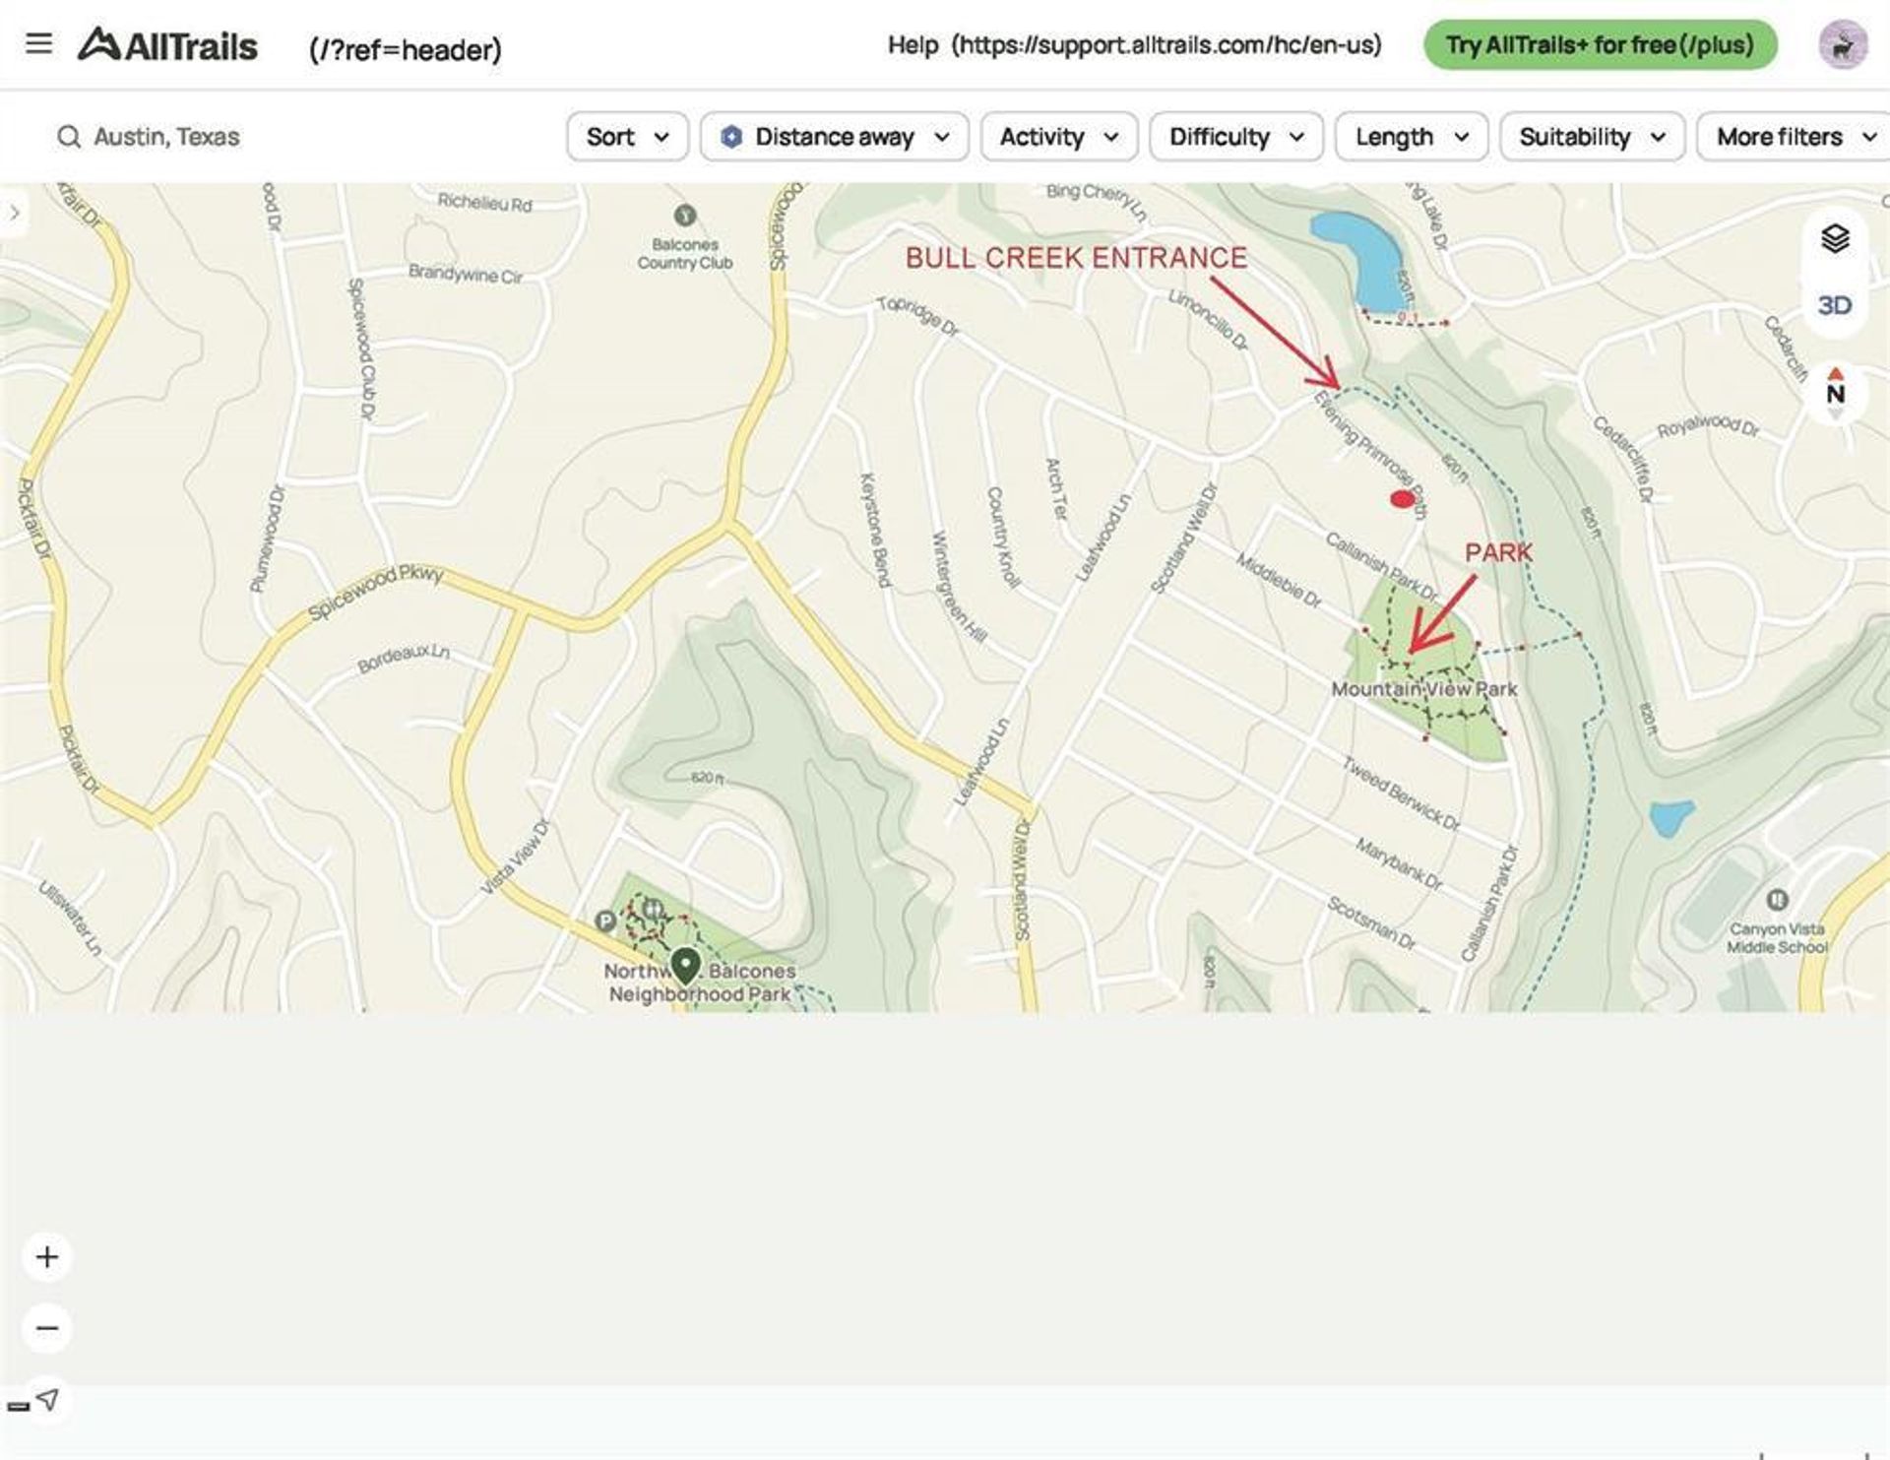Viewport: 1890px width, 1460px height.
Task: Zoom in with the plus button
Action: pos(47,1257)
